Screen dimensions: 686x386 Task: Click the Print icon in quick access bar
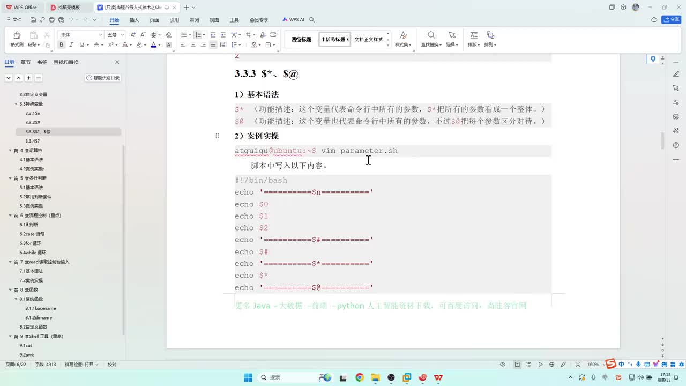click(51, 20)
